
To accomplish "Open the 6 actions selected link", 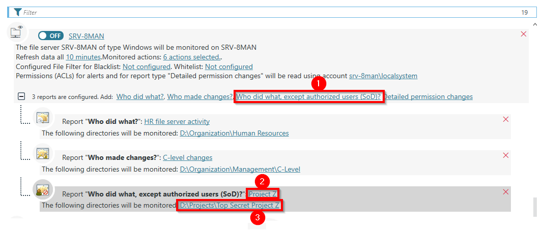I will click(191, 57).
